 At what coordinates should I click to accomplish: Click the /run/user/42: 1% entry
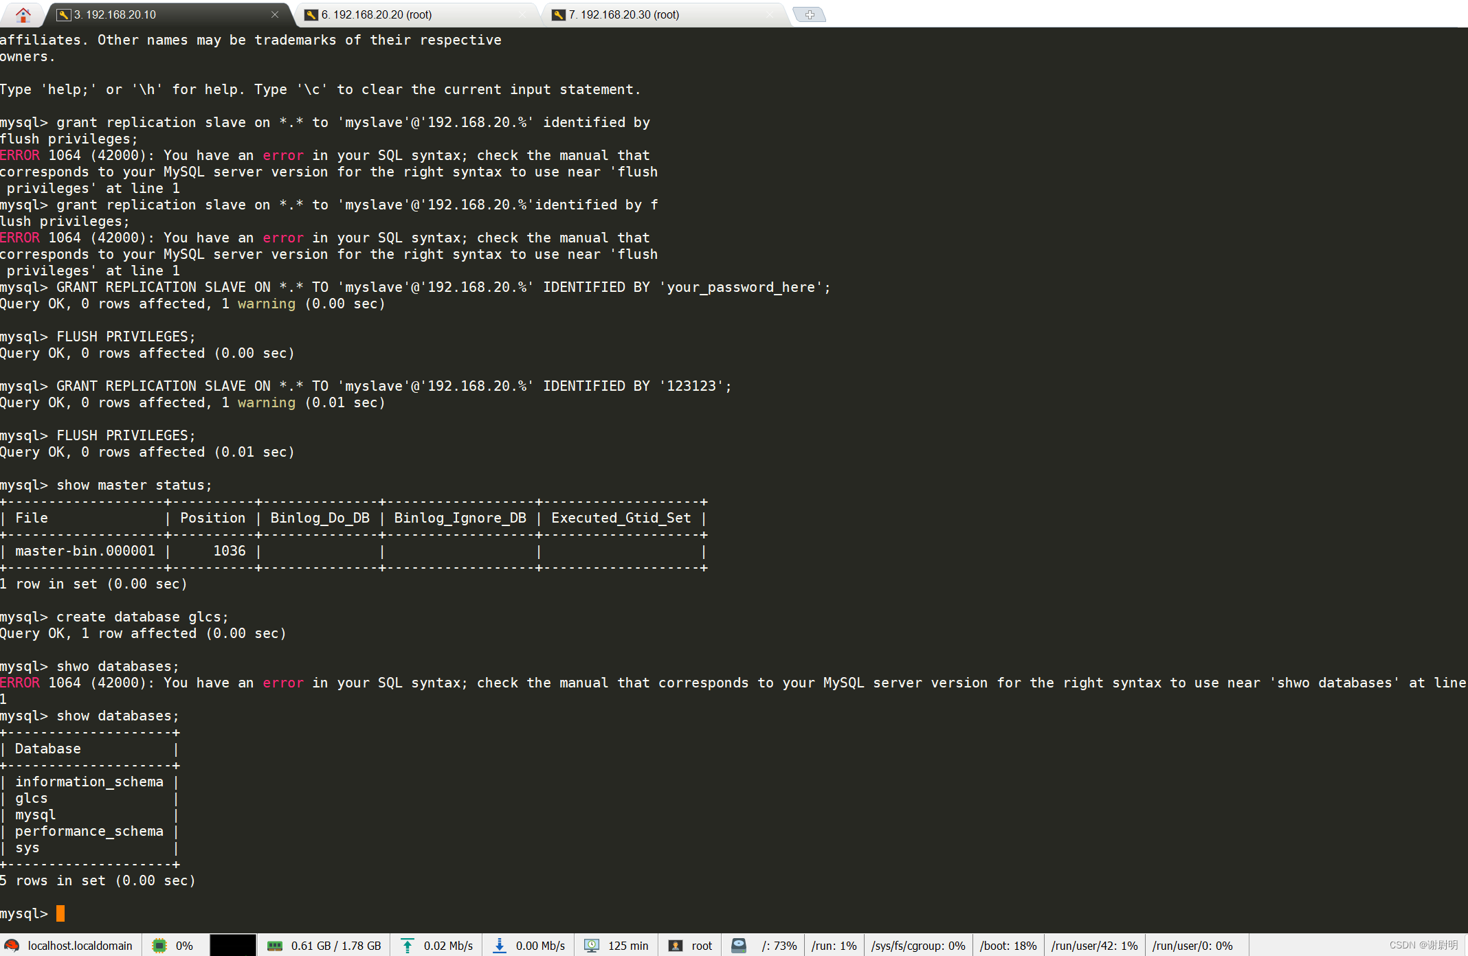(1095, 946)
